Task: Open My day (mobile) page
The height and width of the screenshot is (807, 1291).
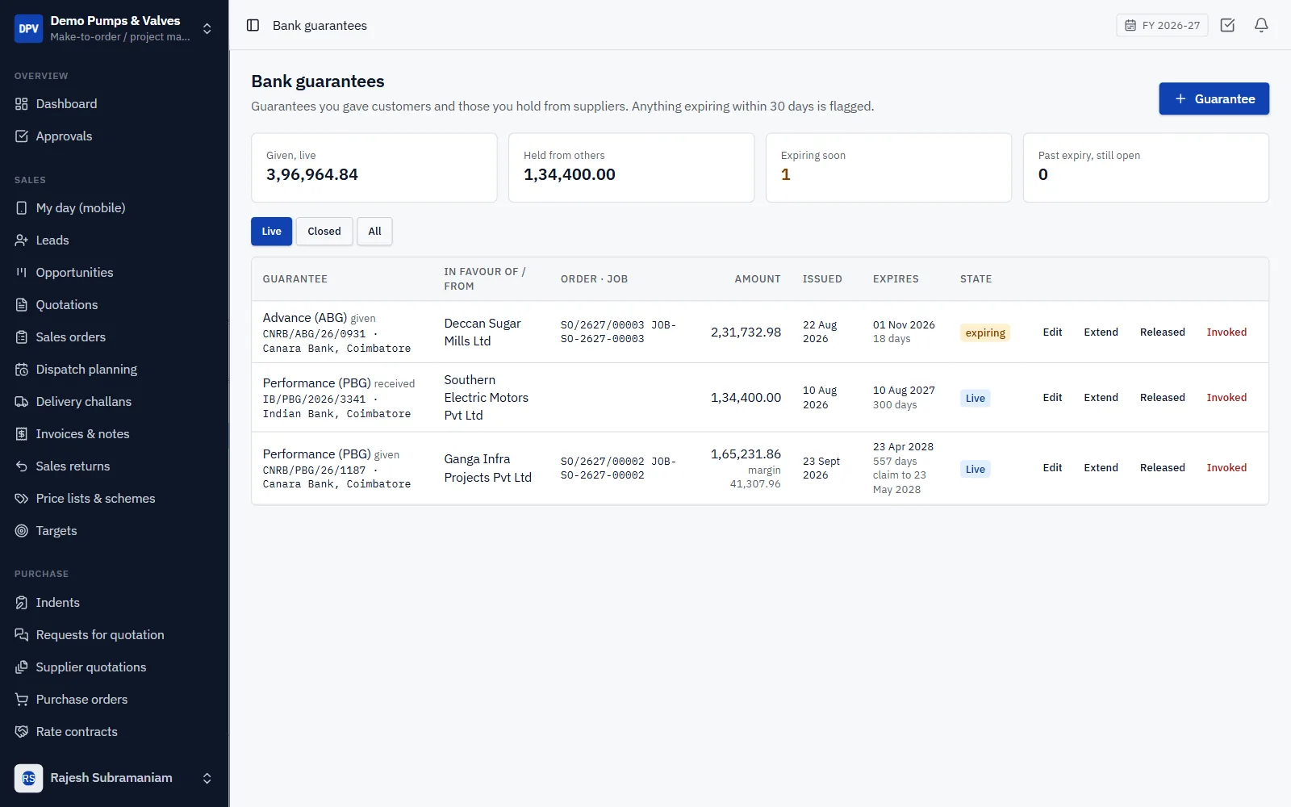Action: 114,208
